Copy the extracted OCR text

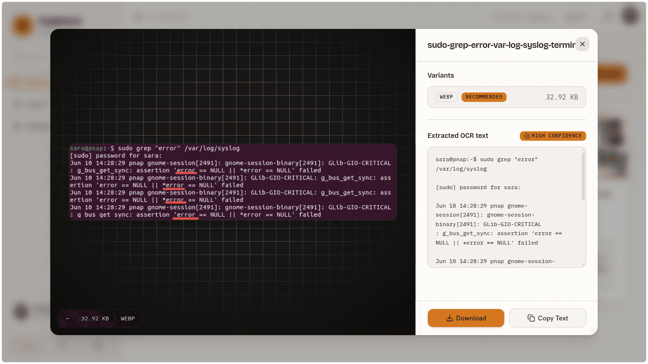(x=548, y=318)
